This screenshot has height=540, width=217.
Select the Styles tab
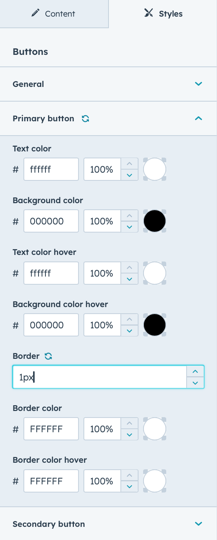(x=163, y=14)
